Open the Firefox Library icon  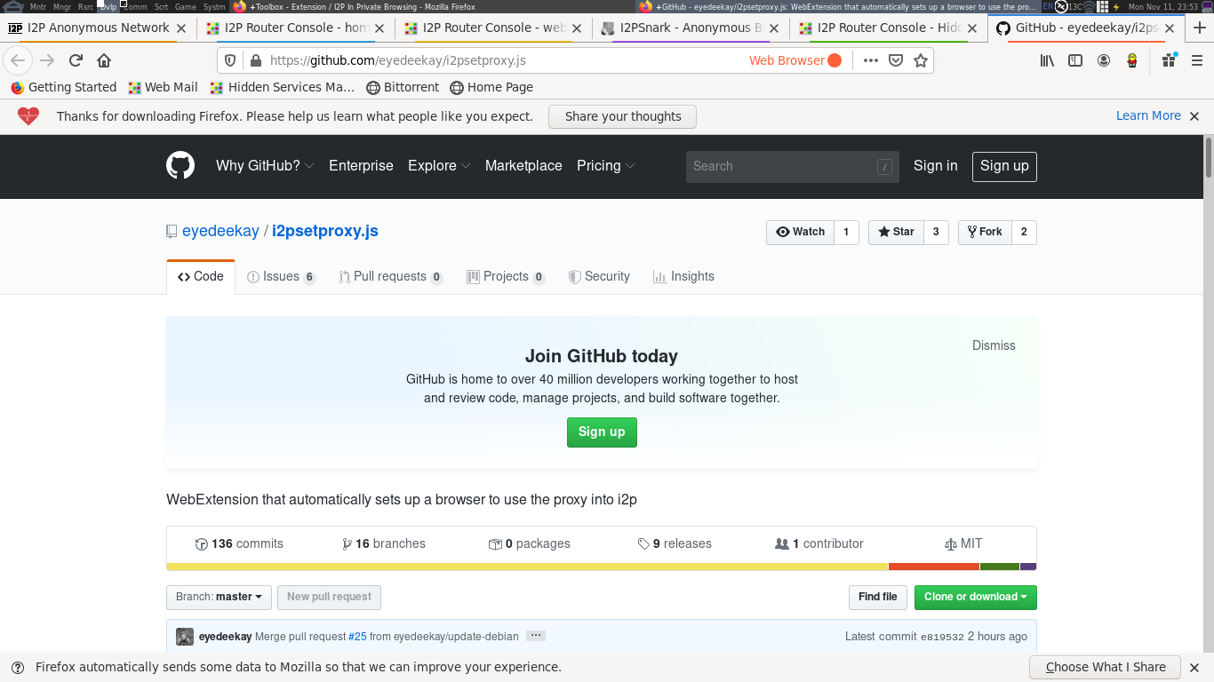pos(1047,59)
